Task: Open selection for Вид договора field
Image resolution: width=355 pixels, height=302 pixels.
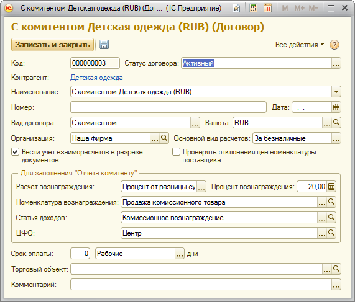Action: pos(195,123)
